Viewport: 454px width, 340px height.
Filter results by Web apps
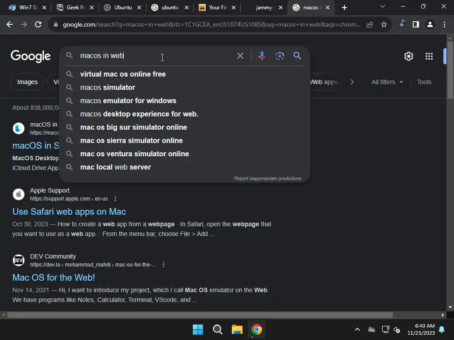324,82
